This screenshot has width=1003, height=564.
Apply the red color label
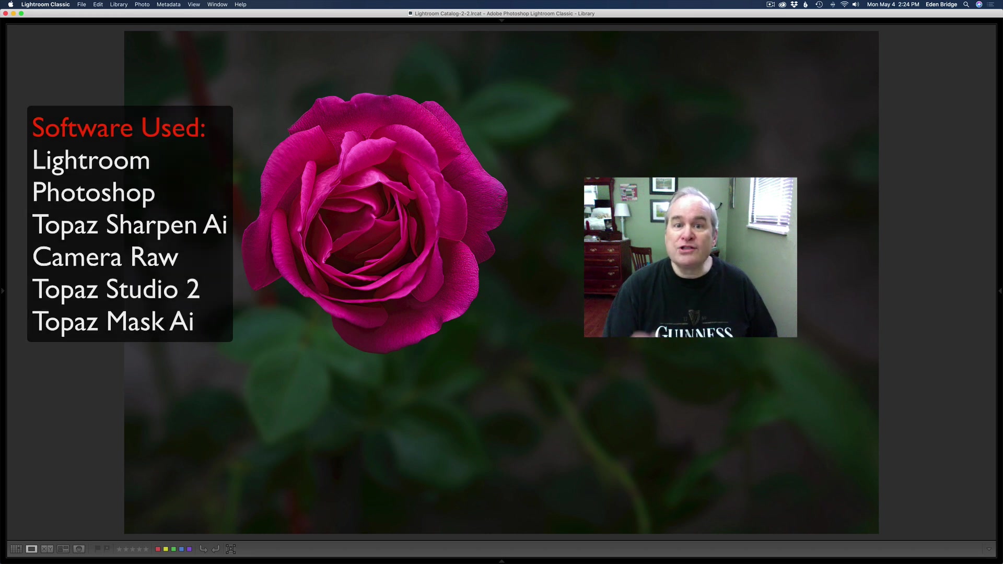pyautogui.click(x=158, y=549)
